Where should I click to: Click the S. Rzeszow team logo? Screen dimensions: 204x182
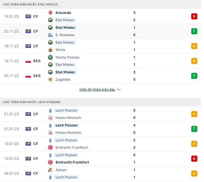[50, 35]
